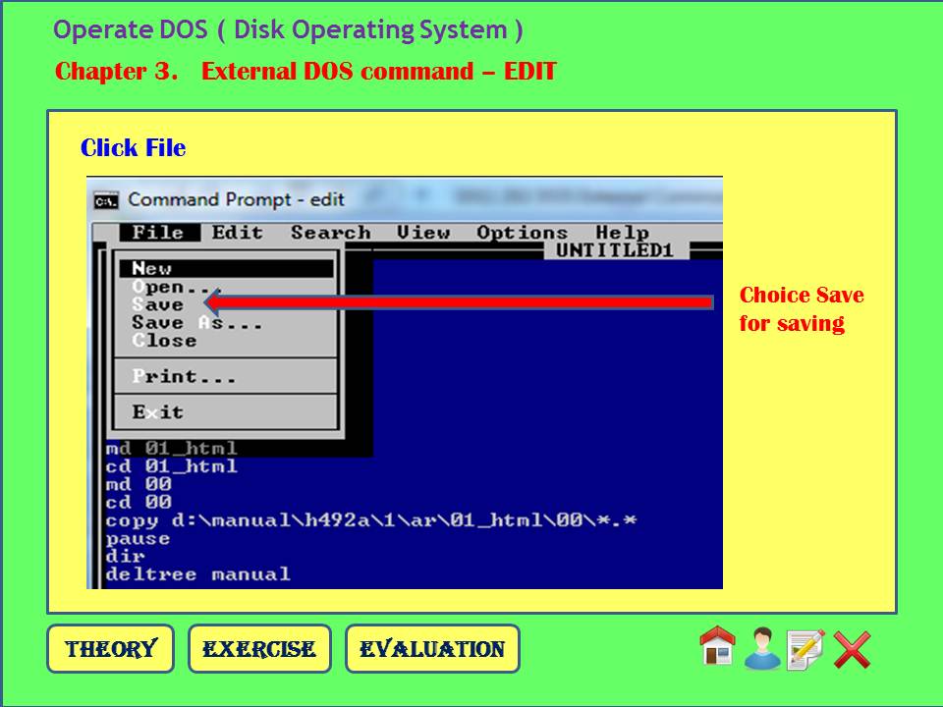Viewport: 943px width, 707px height.
Task: Open the EVALUATION section
Action: [434, 648]
